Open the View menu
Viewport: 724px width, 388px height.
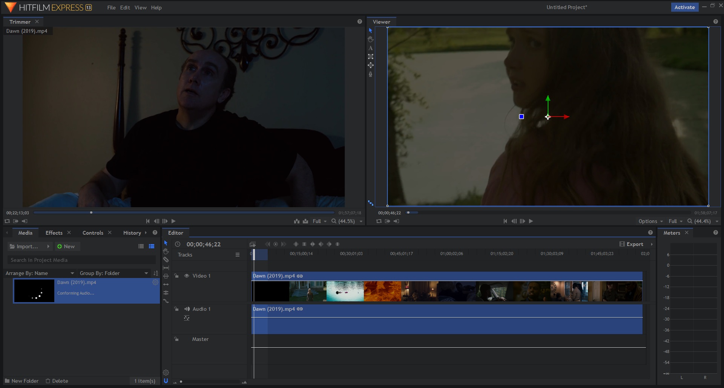coord(140,8)
